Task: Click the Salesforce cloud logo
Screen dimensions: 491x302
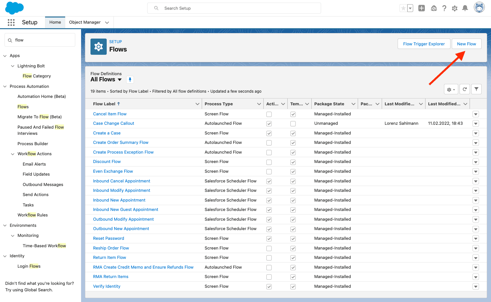Action: 14,8
